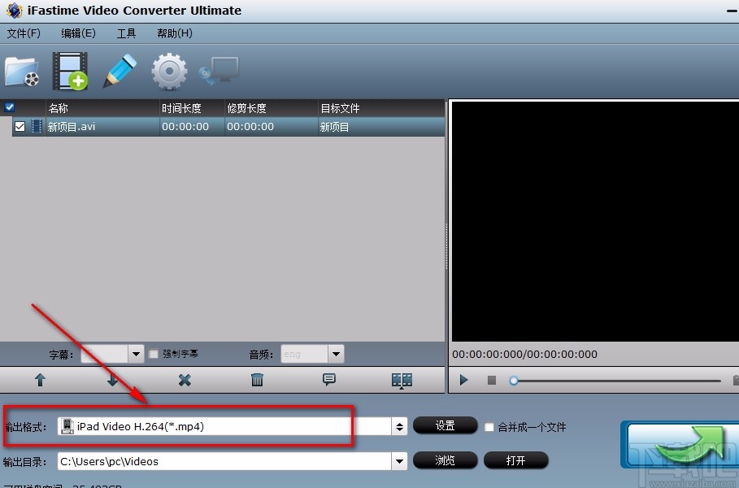The width and height of the screenshot is (739, 488).
Task: Open the 工具 menu
Action: point(126,33)
